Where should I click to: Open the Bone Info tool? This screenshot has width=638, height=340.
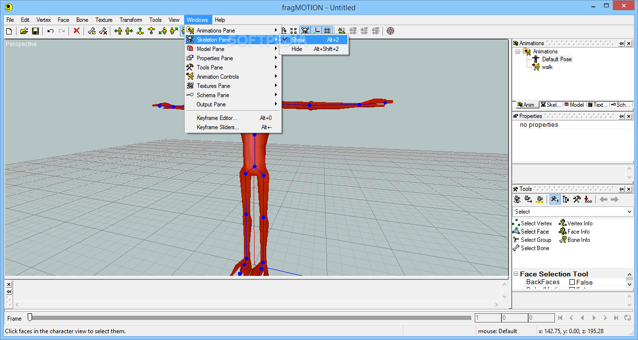[575, 240]
